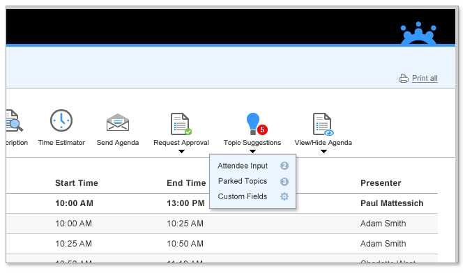The width and height of the screenshot is (465, 273).
Task: Click the Topic Suggestions label
Action: coord(252,143)
